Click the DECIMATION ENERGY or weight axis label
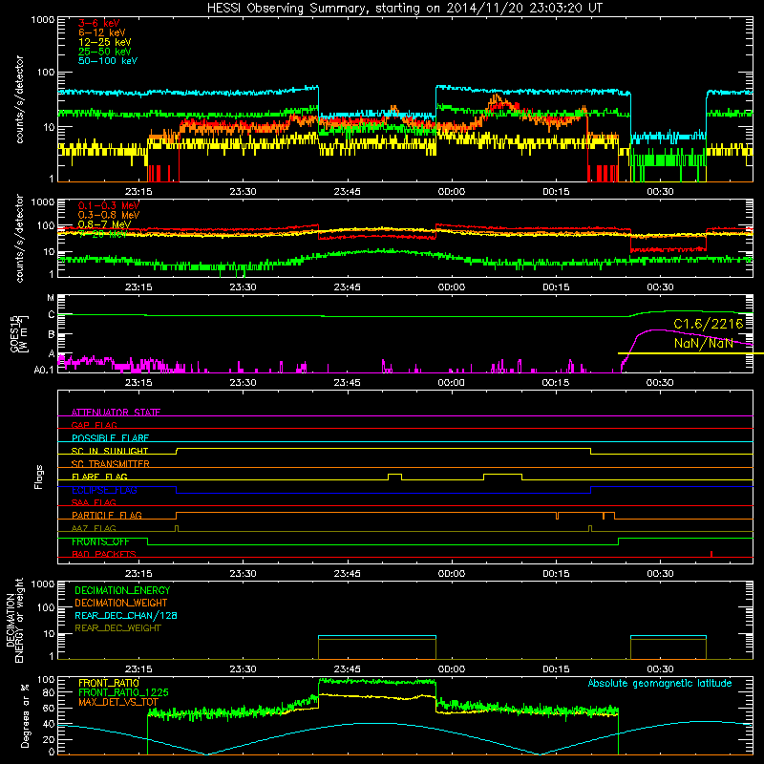 click(x=15, y=620)
